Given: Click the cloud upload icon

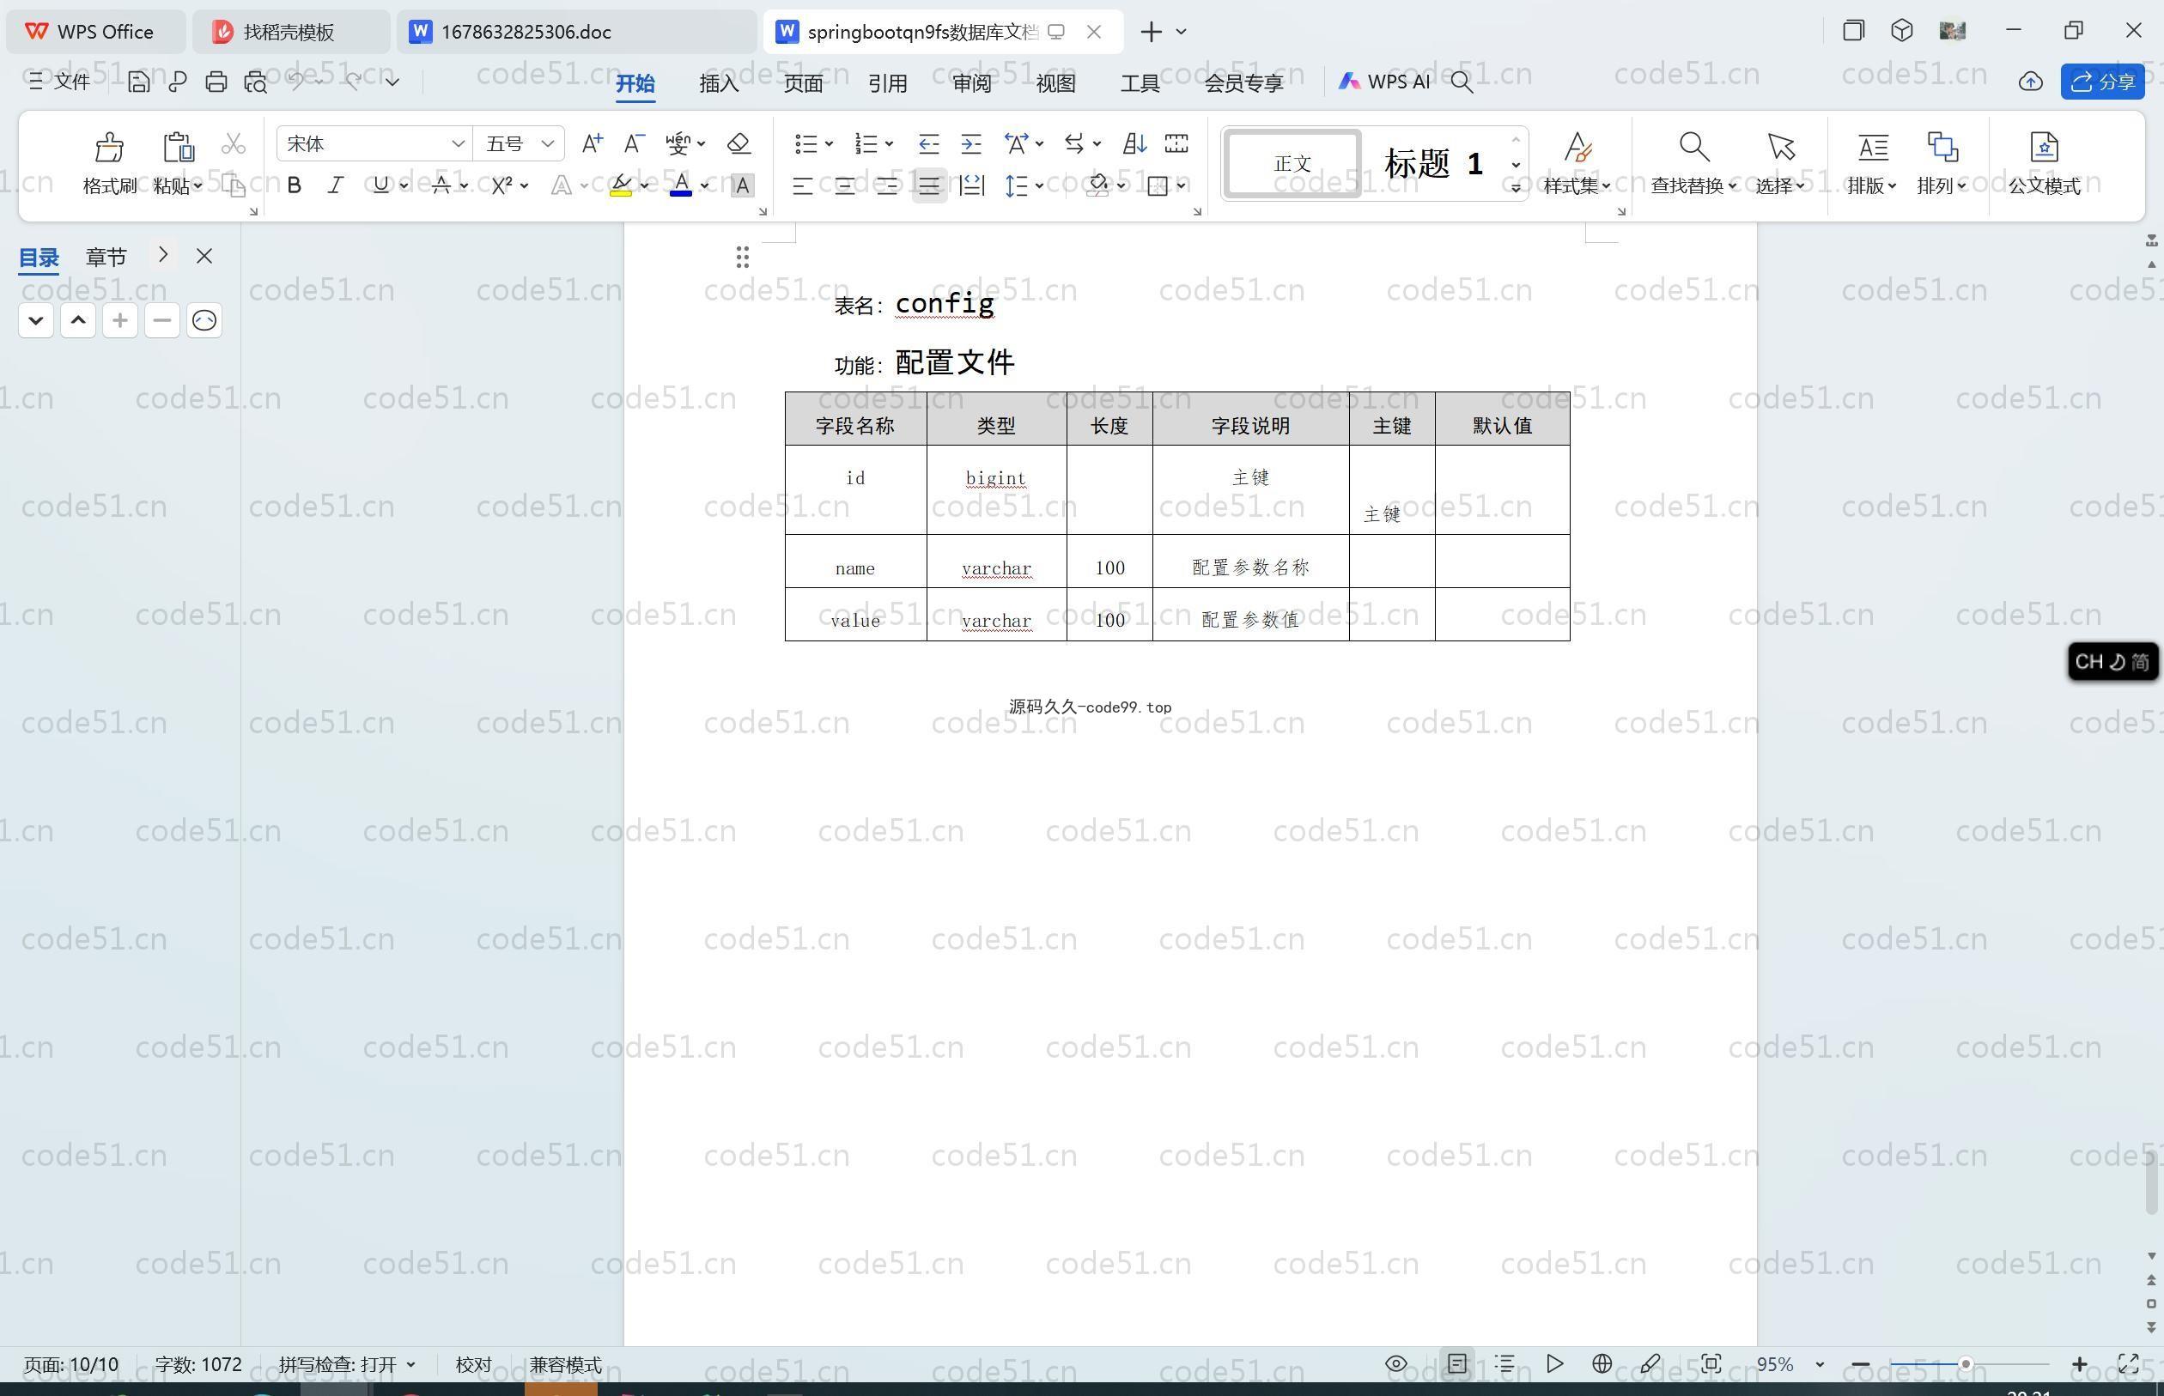Looking at the screenshot, I should (2031, 82).
